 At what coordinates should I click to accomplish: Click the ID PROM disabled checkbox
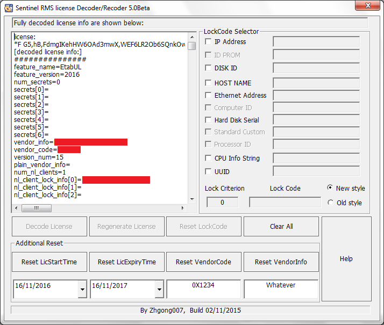(208, 55)
